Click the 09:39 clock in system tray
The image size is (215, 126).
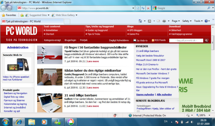203,120
